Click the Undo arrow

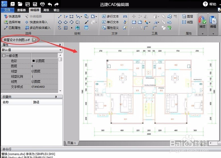[50, 4]
